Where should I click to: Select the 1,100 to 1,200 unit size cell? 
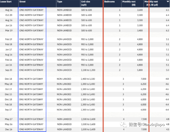pyautogui.click(x=88, y=70)
